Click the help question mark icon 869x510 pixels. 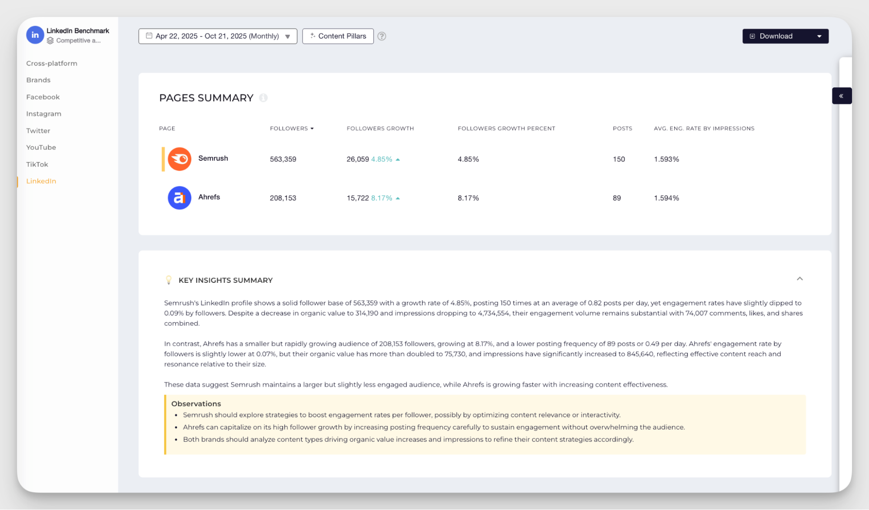point(382,36)
